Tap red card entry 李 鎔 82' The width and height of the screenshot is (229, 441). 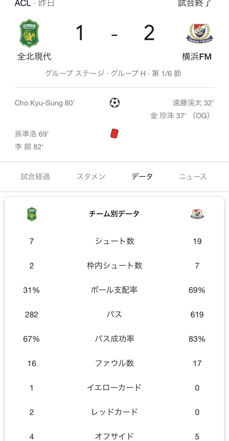click(x=29, y=147)
